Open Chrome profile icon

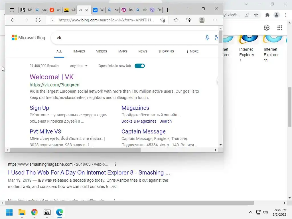[277, 15]
